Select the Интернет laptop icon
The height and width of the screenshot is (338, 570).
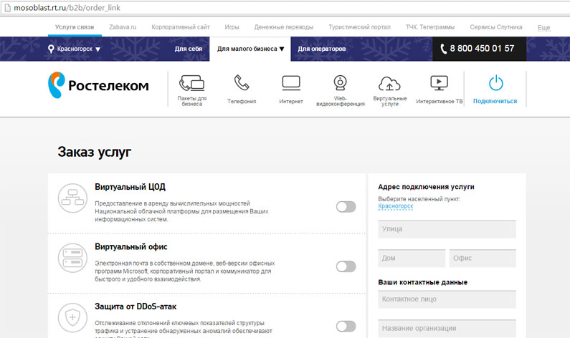[x=290, y=82]
